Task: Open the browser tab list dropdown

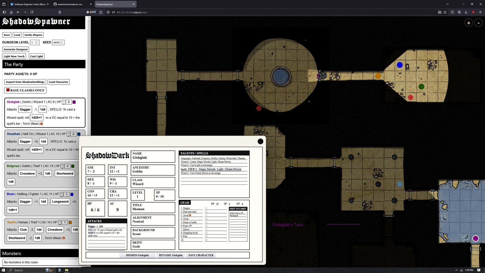Action: pyautogui.click(x=447, y=4)
